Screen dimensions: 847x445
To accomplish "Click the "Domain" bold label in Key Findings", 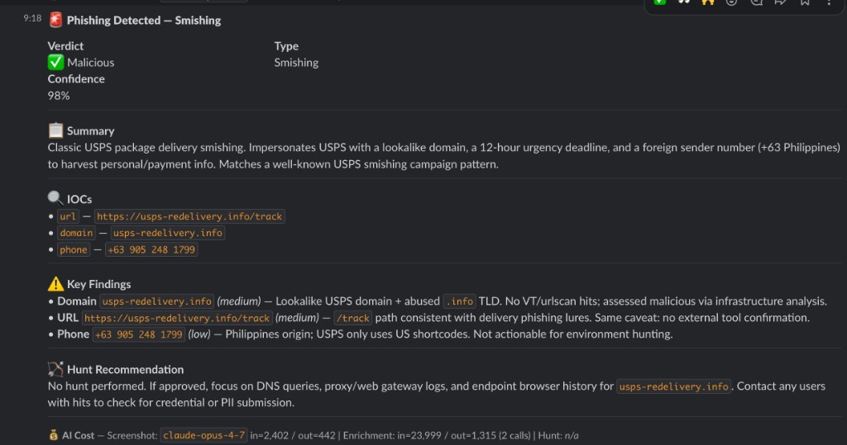I will pyautogui.click(x=77, y=301).
